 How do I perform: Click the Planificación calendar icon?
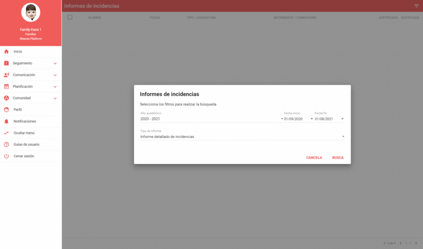[6, 86]
